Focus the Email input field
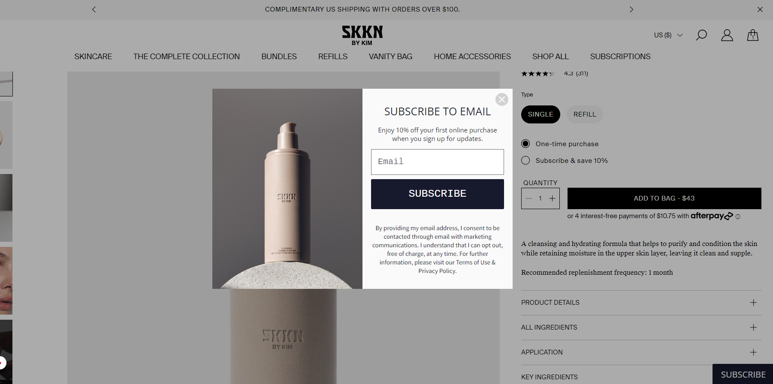Screen dimensions: 773x384 [438, 162]
